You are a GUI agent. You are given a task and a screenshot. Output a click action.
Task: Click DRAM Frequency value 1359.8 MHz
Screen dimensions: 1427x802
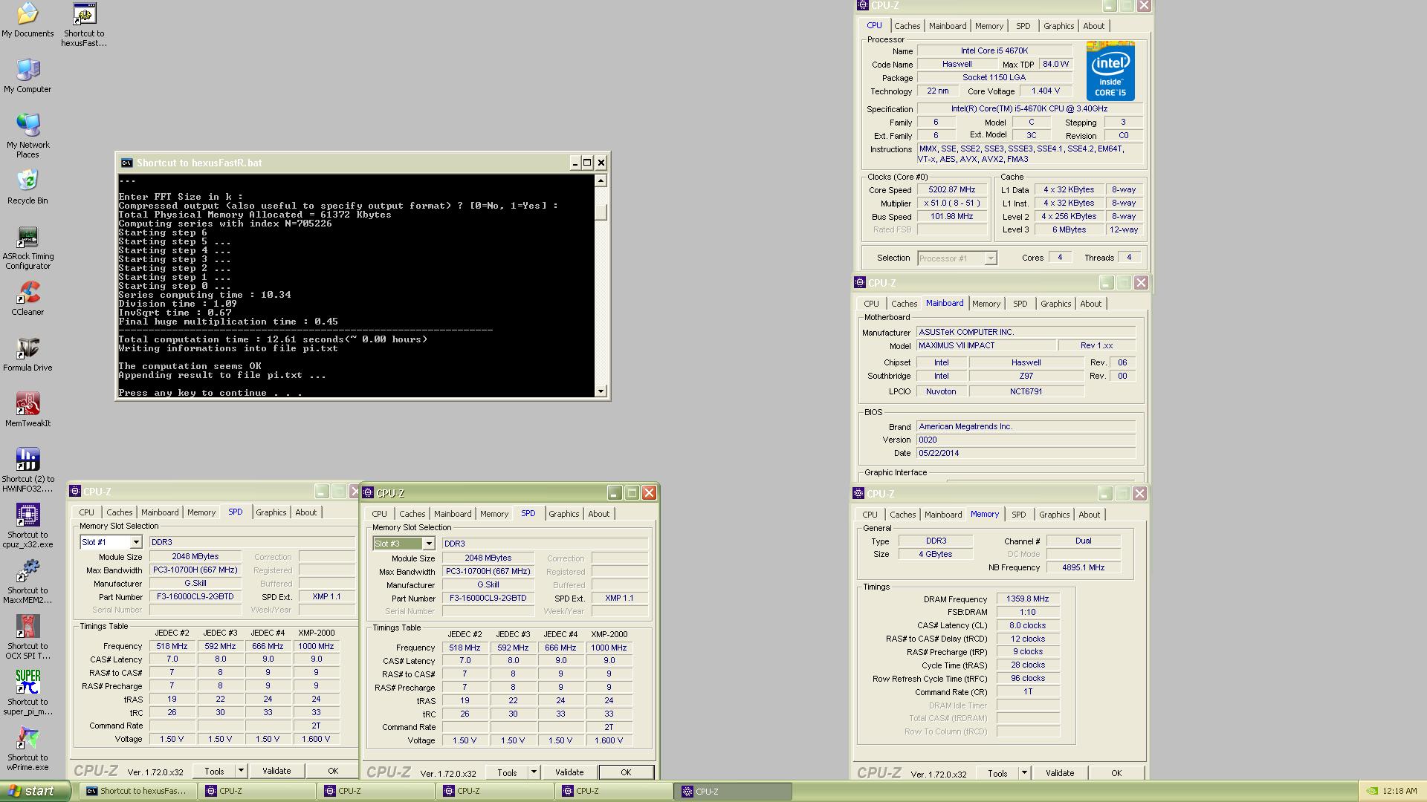tap(1027, 599)
